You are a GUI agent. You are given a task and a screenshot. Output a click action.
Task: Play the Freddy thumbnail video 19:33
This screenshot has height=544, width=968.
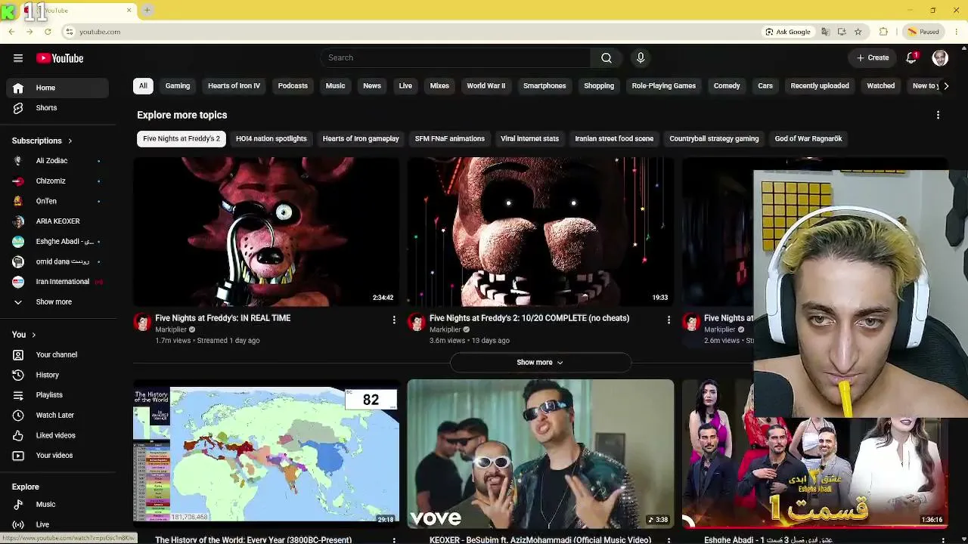click(x=540, y=231)
